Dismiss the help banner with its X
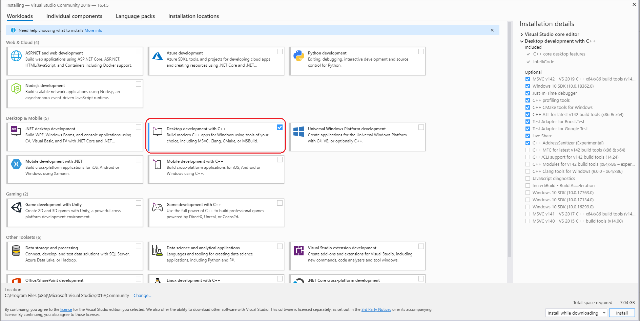The height and width of the screenshot is (321, 640). tap(492, 30)
